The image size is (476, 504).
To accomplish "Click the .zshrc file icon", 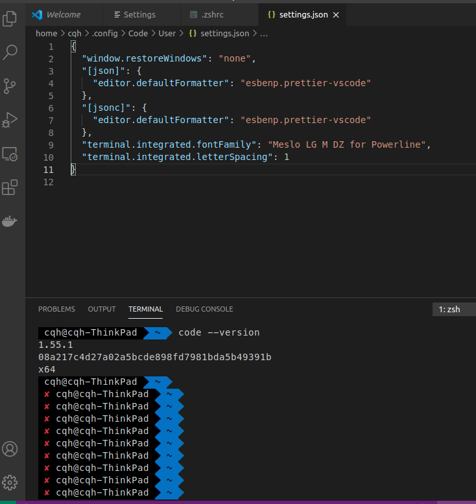I will (193, 15).
